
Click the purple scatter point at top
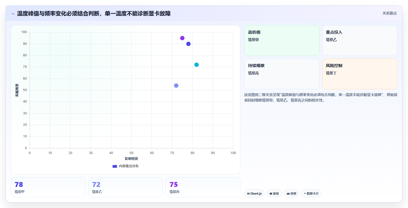tap(182, 38)
